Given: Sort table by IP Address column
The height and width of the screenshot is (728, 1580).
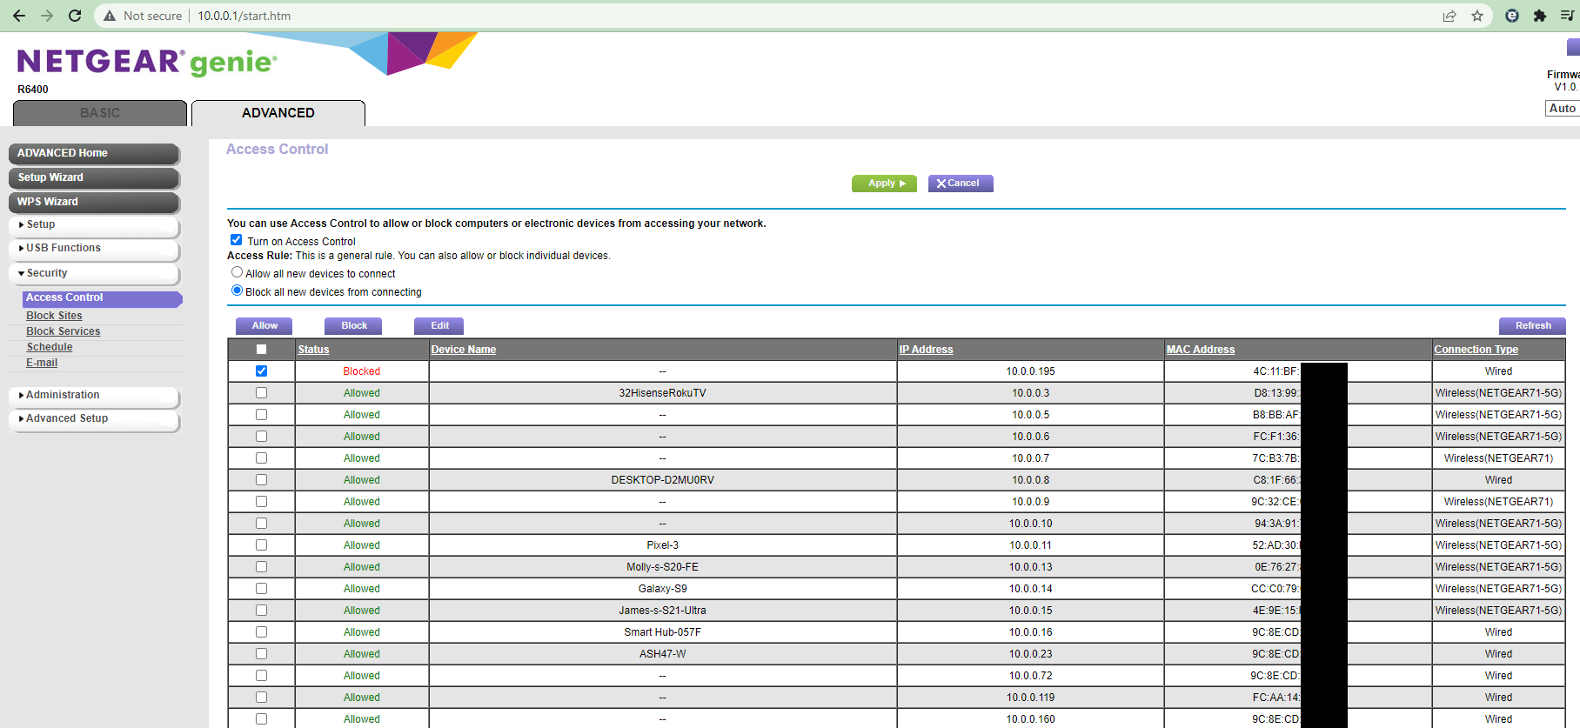Looking at the screenshot, I should tap(926, 350).
